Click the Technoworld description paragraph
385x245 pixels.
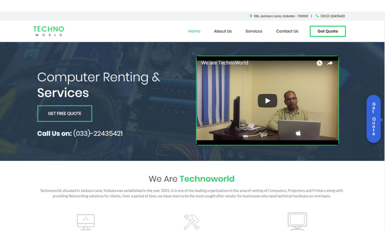coord(191,193)
